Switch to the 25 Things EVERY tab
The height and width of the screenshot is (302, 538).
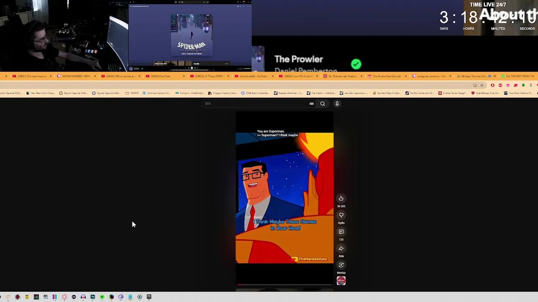pos(208,76)
